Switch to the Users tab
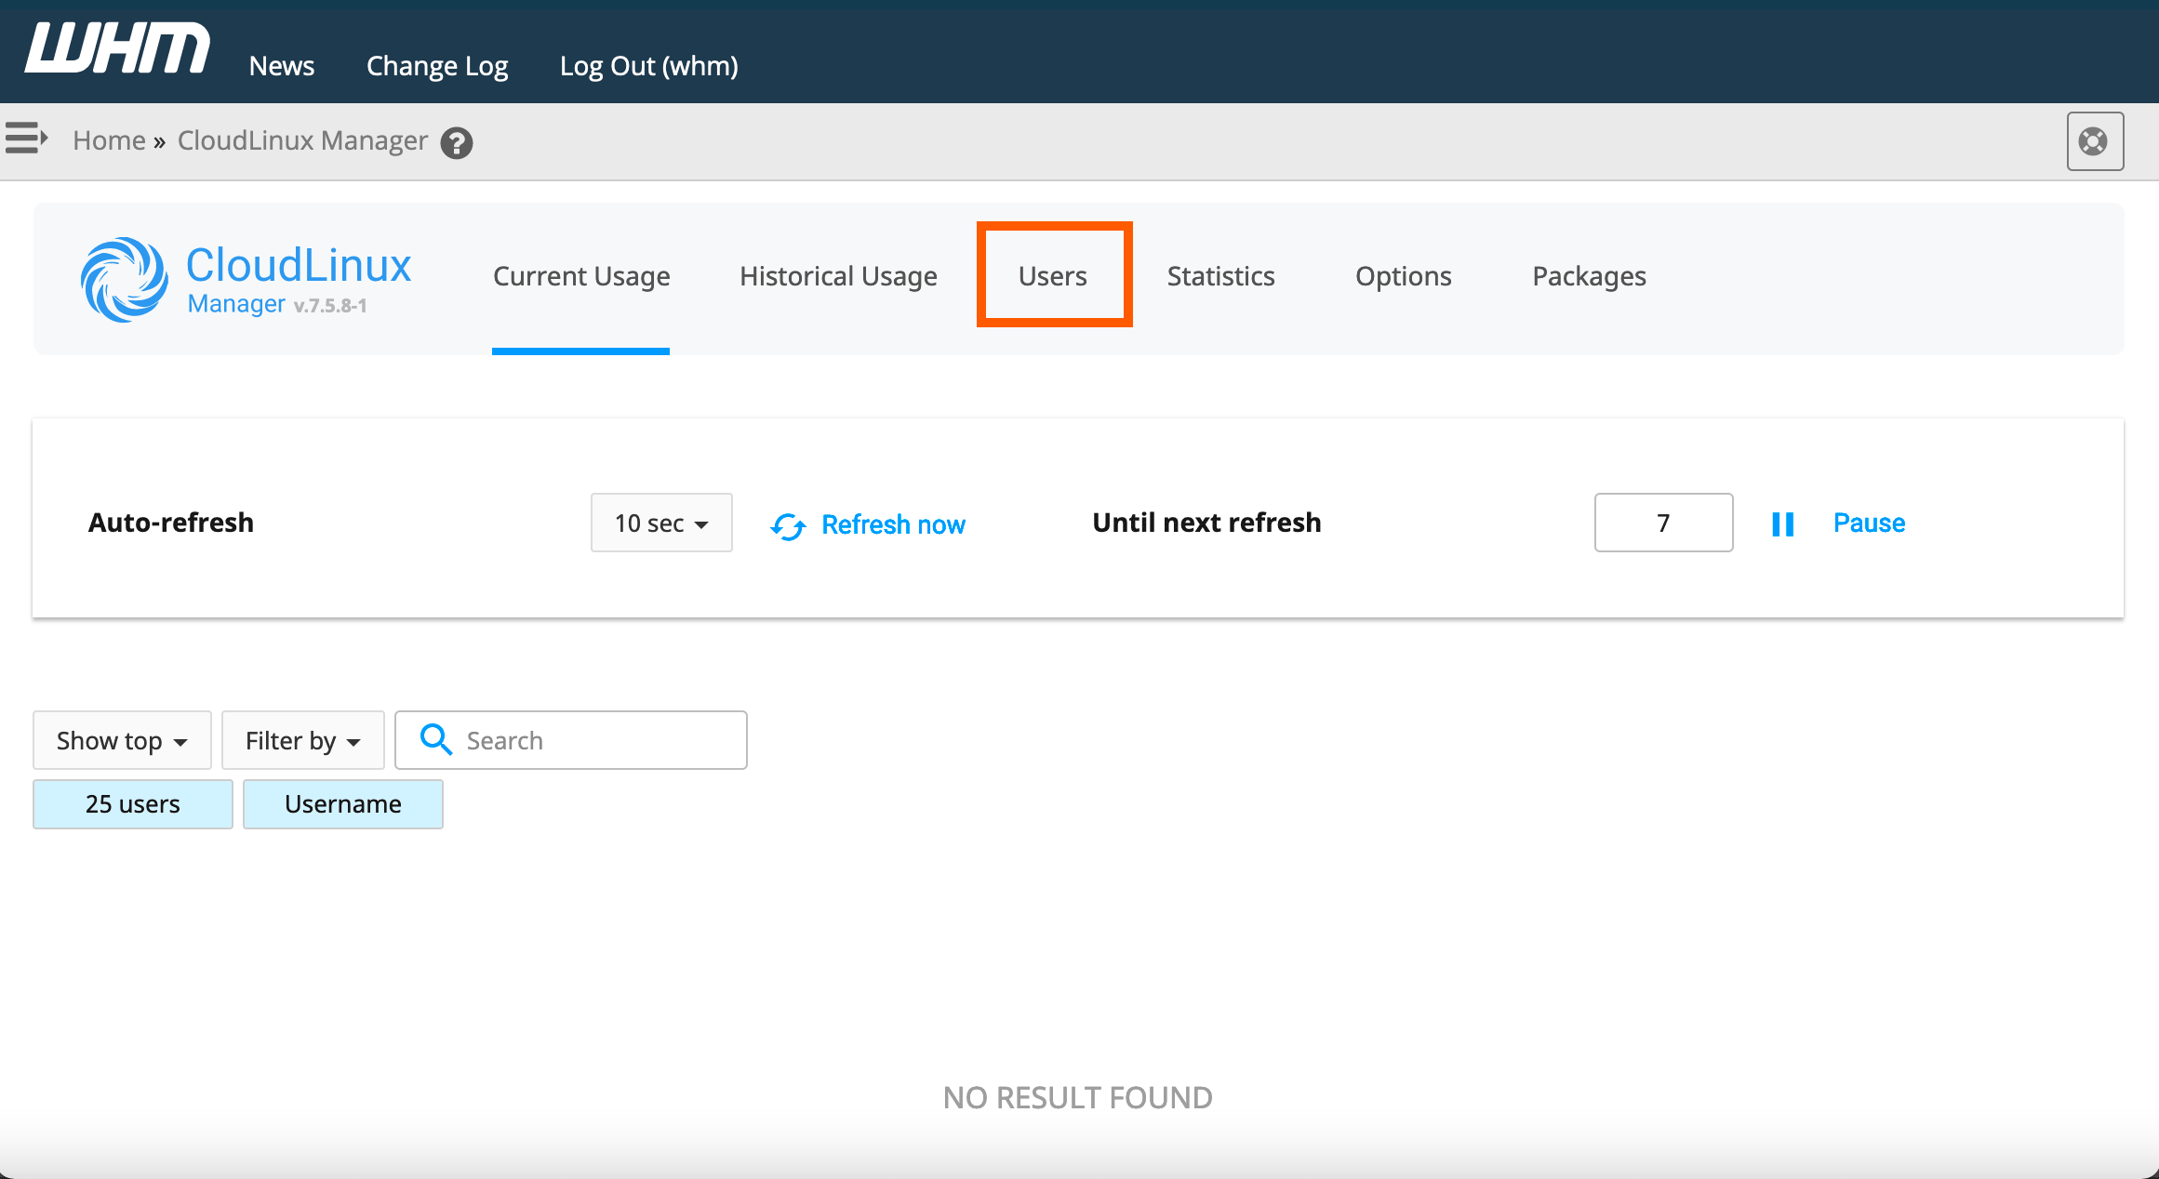 [1053, 276]
